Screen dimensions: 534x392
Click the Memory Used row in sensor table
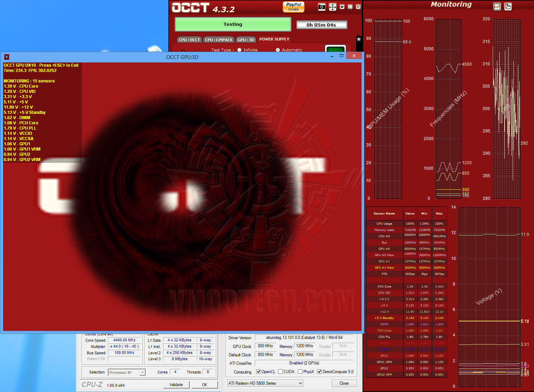[406, 230]
